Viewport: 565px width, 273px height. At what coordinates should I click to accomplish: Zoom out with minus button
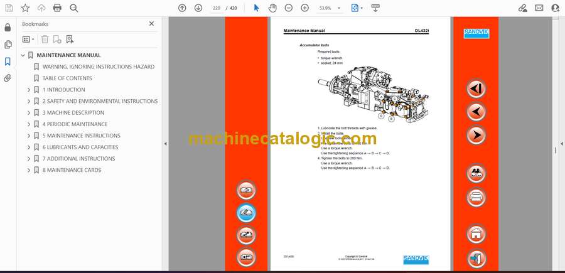(x=288, y=8)
